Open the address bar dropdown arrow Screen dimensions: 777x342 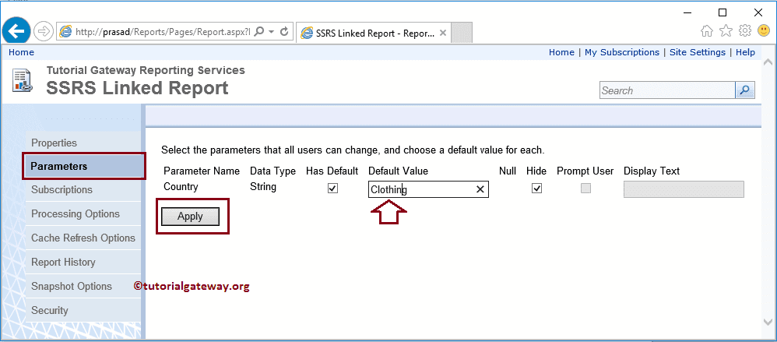pos(271,32)
